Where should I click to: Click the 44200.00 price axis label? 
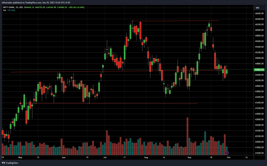259,80
